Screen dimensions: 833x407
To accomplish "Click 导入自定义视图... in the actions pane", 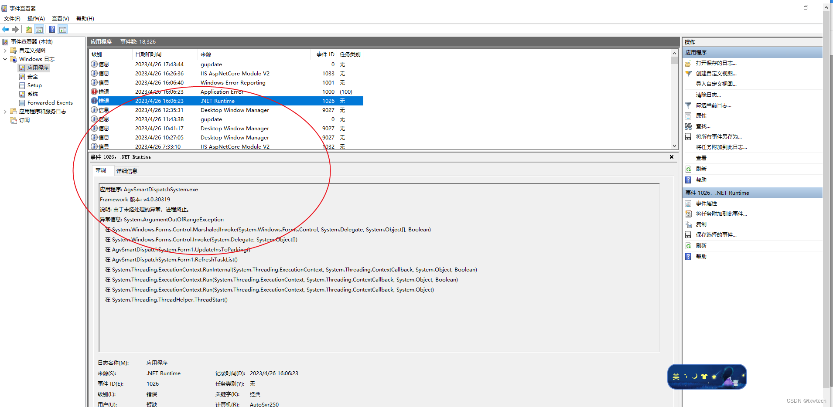I will (716, 84).
